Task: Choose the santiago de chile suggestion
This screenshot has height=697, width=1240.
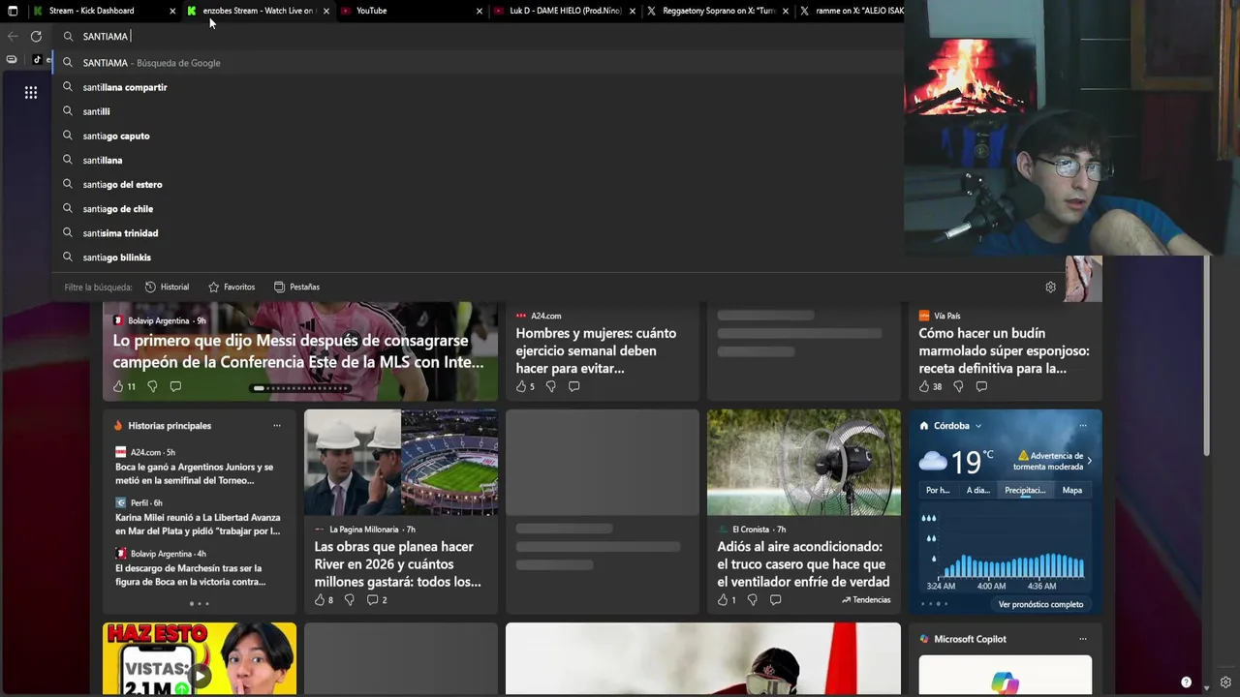Action: coord(477,209)
